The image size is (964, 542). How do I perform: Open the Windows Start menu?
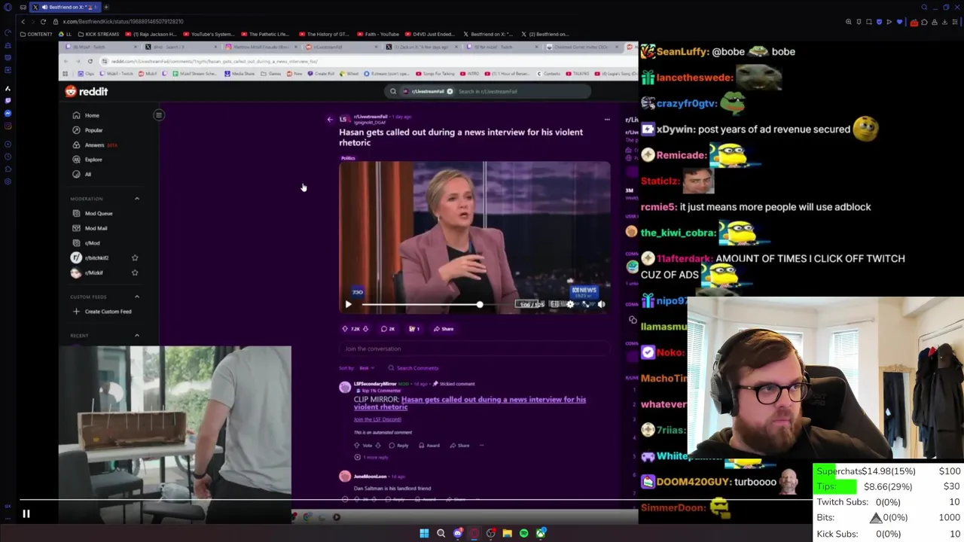click(x=424, y=534)
